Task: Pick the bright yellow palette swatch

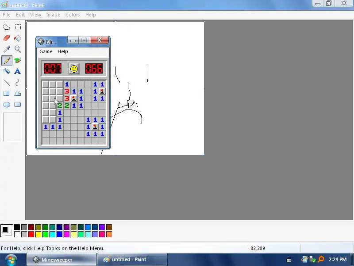Action: click(x=38, y=234)
